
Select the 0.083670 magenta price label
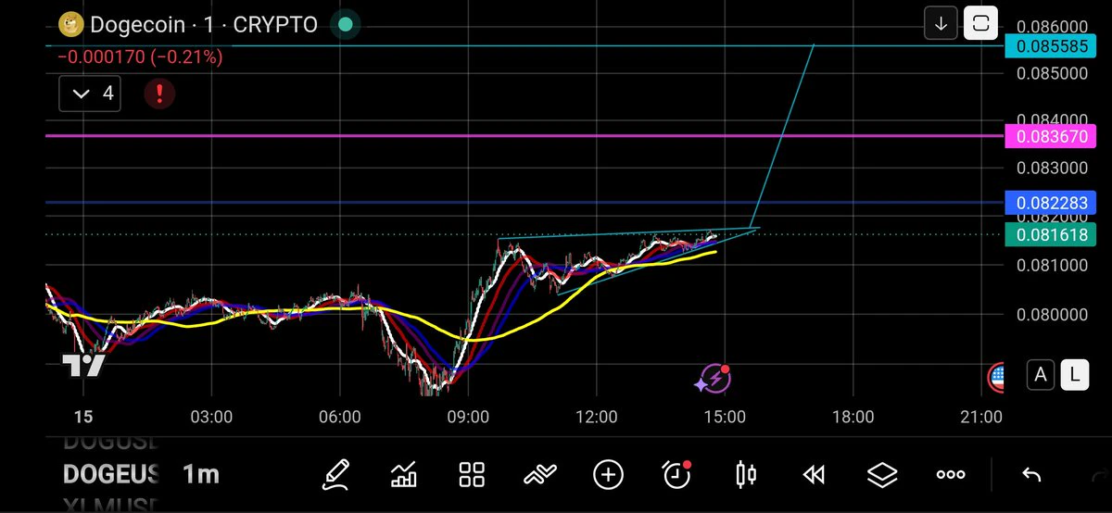pyautogui.click(x=1051, y=137)
